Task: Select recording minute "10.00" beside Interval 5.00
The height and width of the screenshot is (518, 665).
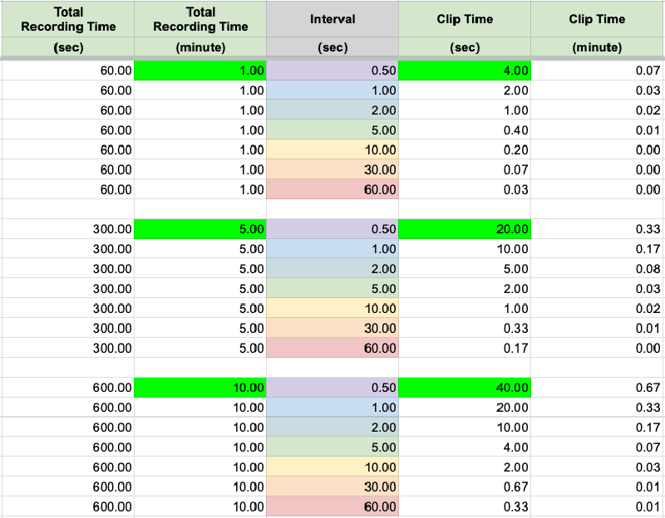Action: [200, 447]
